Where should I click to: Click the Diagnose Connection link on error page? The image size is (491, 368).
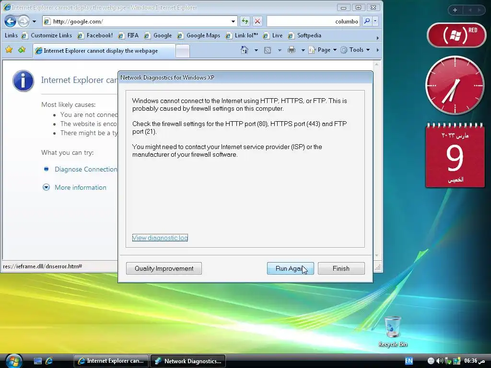pos(86,169)
